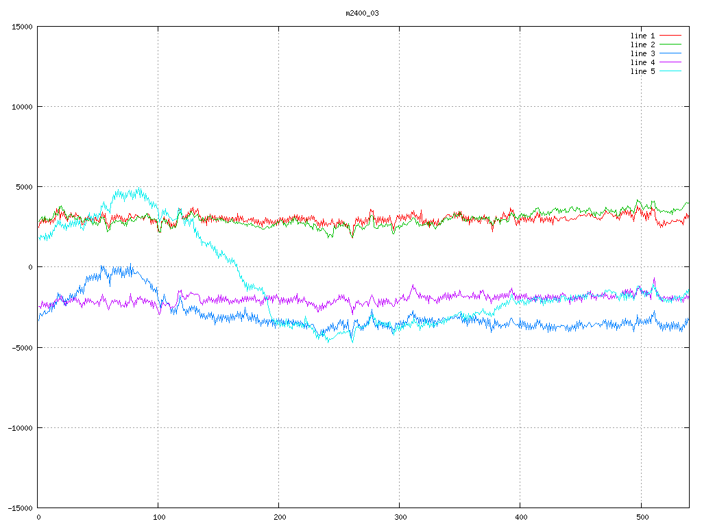This screenshot has height=526, width=702.
Task: Click the y-axis label 10000
Action: [x=22, y=107]
